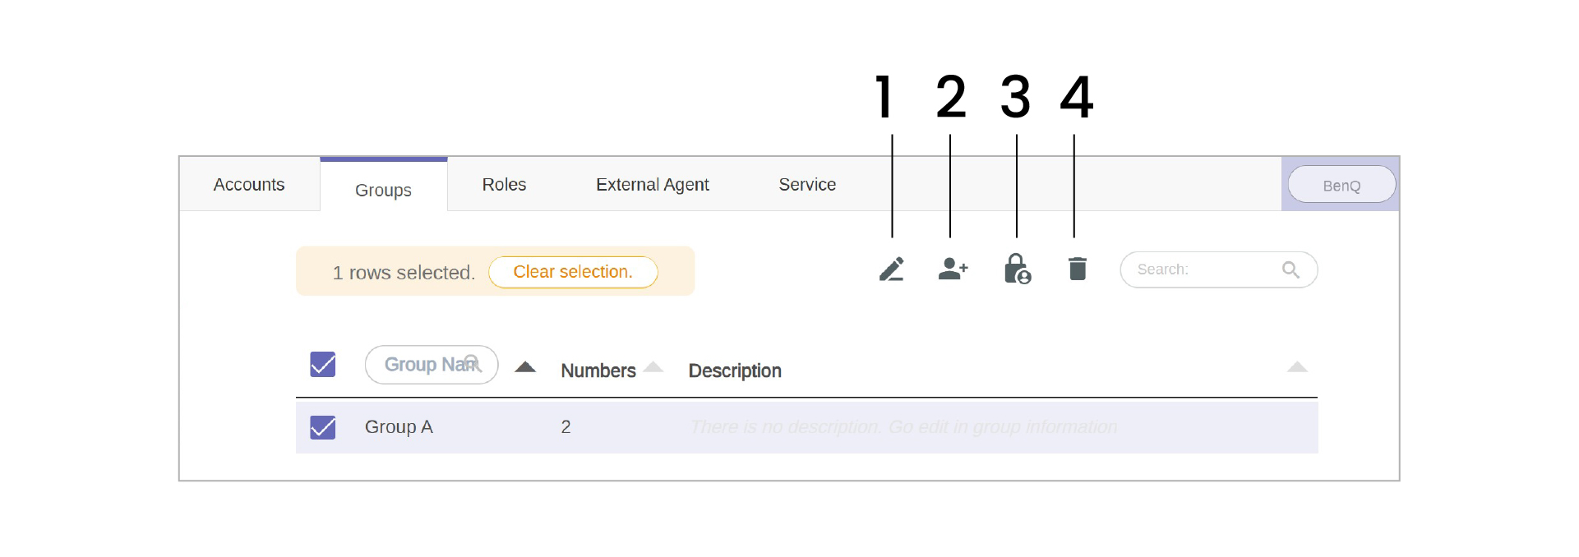1579x557 pixels.
Task: Open the permission lock icon labeled 3
Action: [1017, 269]
